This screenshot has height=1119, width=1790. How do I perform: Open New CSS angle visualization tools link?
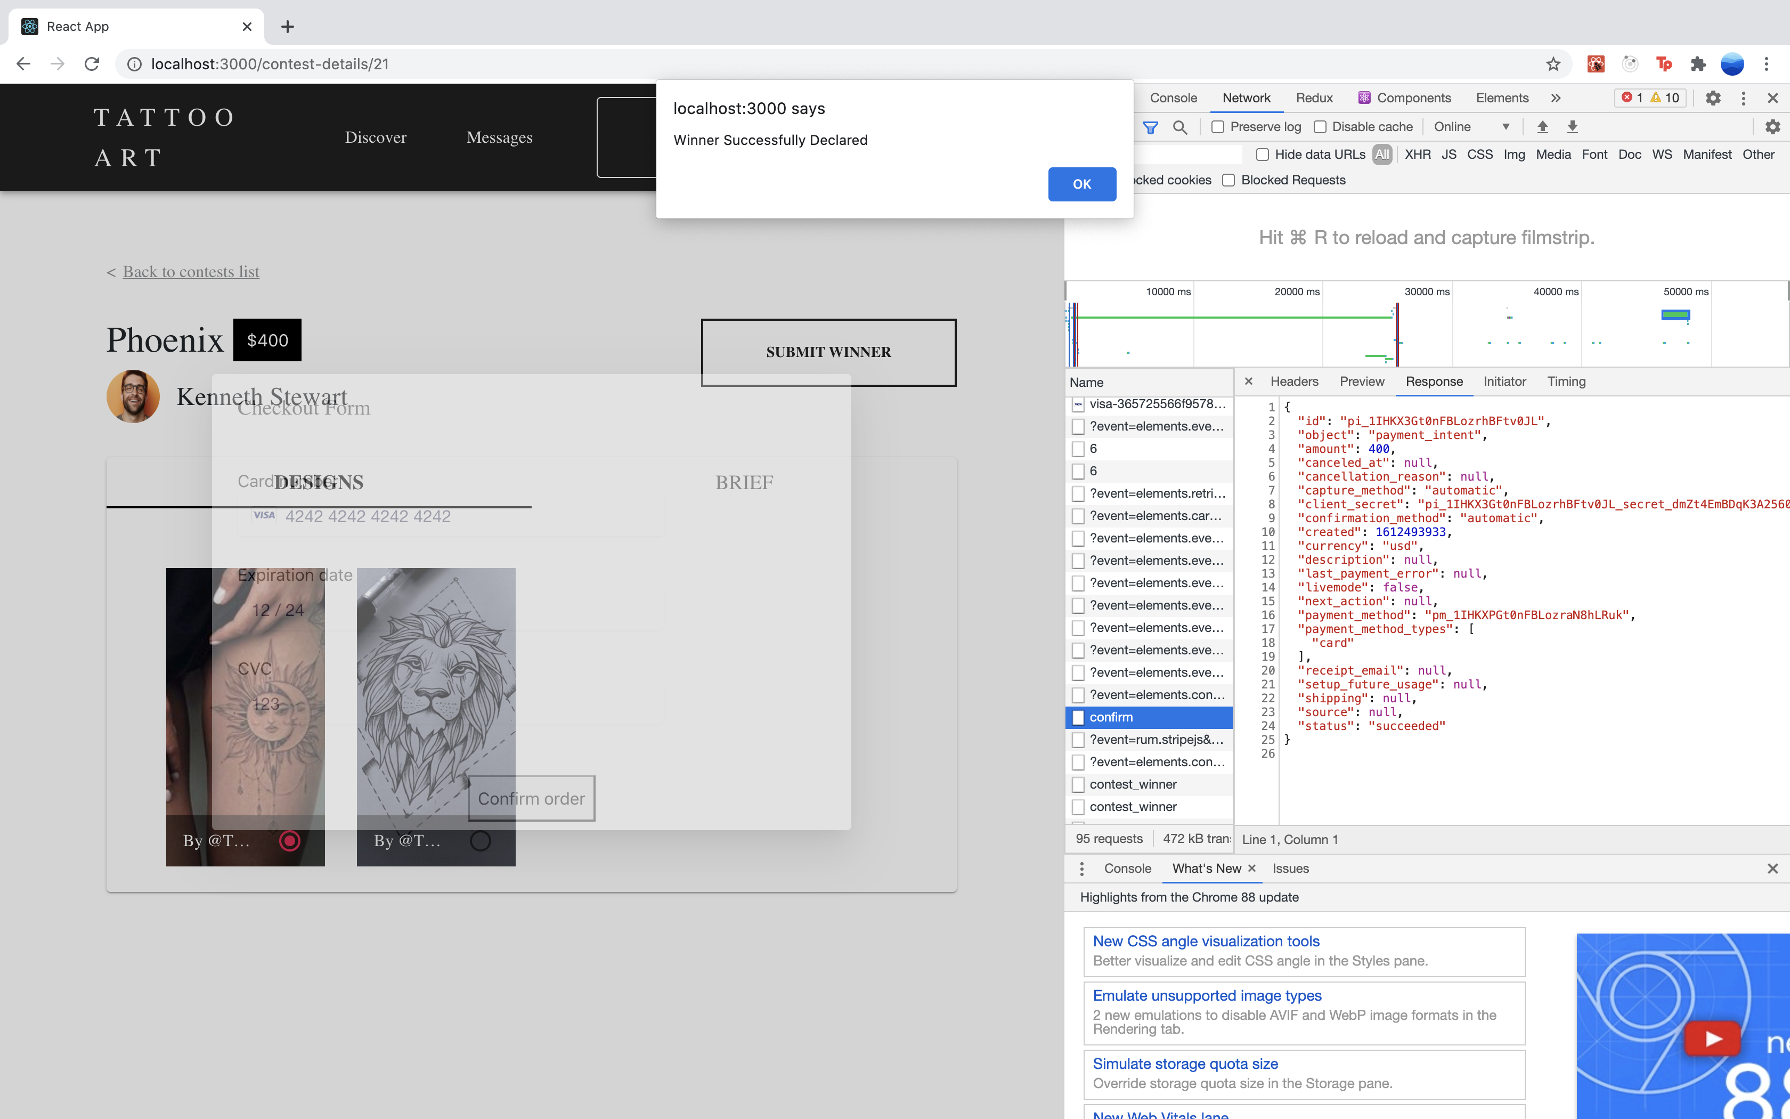point(1206,940)
